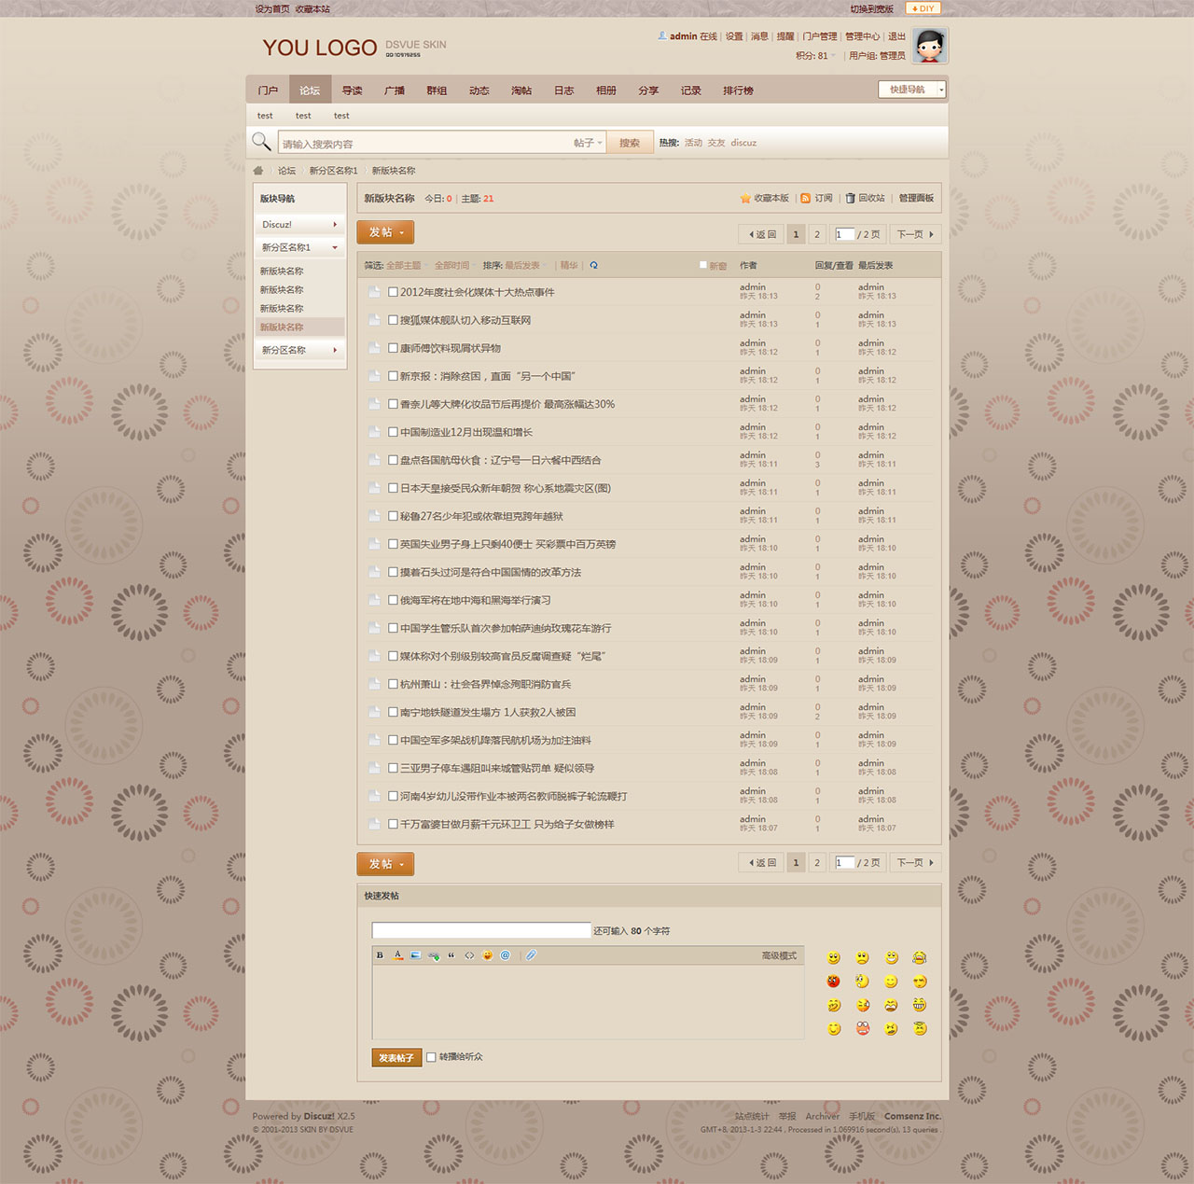Click the +DIY button at top right
The height and width of the screenshot is (1184, 1194).
tap(923, 8)
